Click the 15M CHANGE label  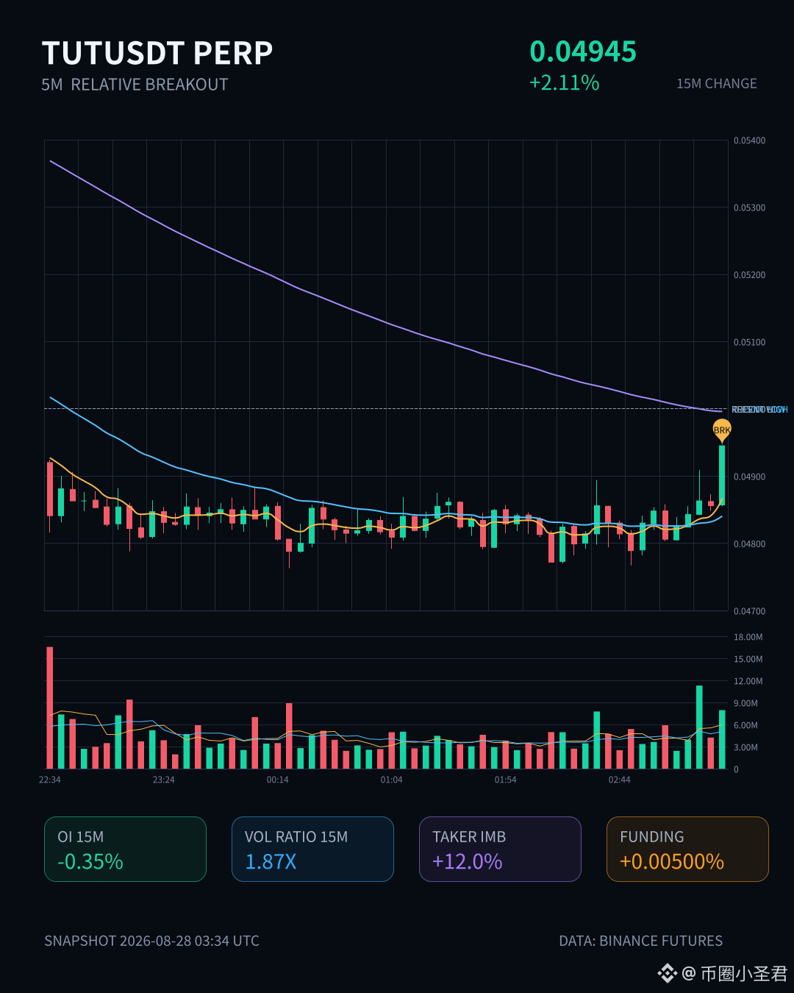pyautogui.click(x=717, y=84)
